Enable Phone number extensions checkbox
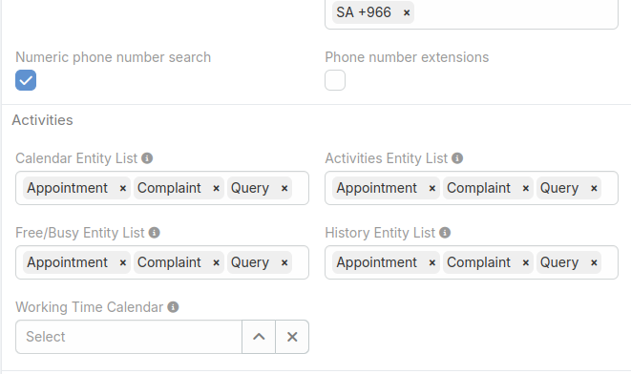 [x=335, y=80]
